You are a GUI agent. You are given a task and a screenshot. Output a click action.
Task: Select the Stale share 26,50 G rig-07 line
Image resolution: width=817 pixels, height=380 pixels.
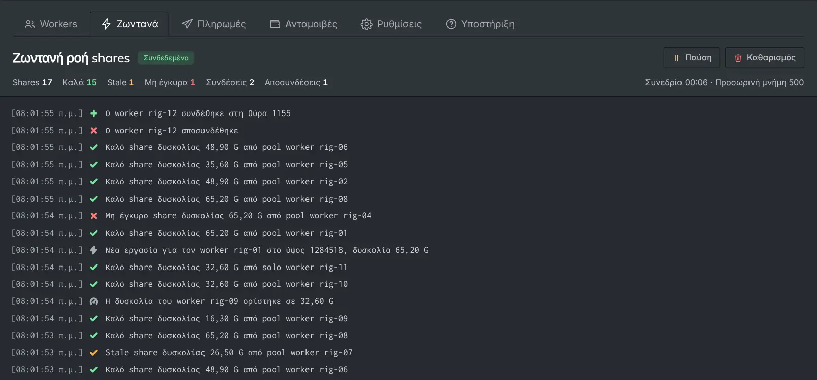[229, 353]
